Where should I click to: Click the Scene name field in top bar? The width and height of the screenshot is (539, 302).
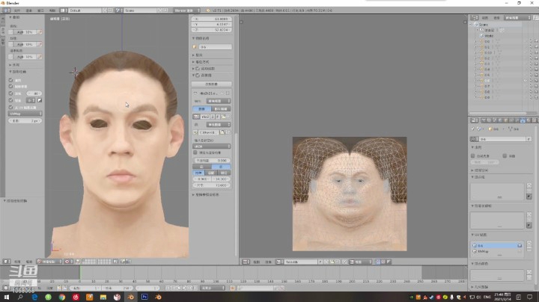(x=140, y=10)
